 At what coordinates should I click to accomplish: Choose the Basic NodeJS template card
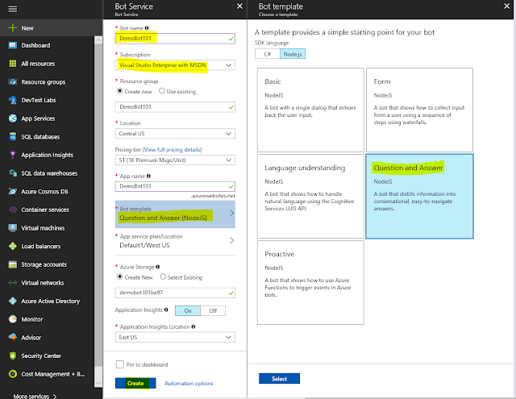[x=310, y=110]
